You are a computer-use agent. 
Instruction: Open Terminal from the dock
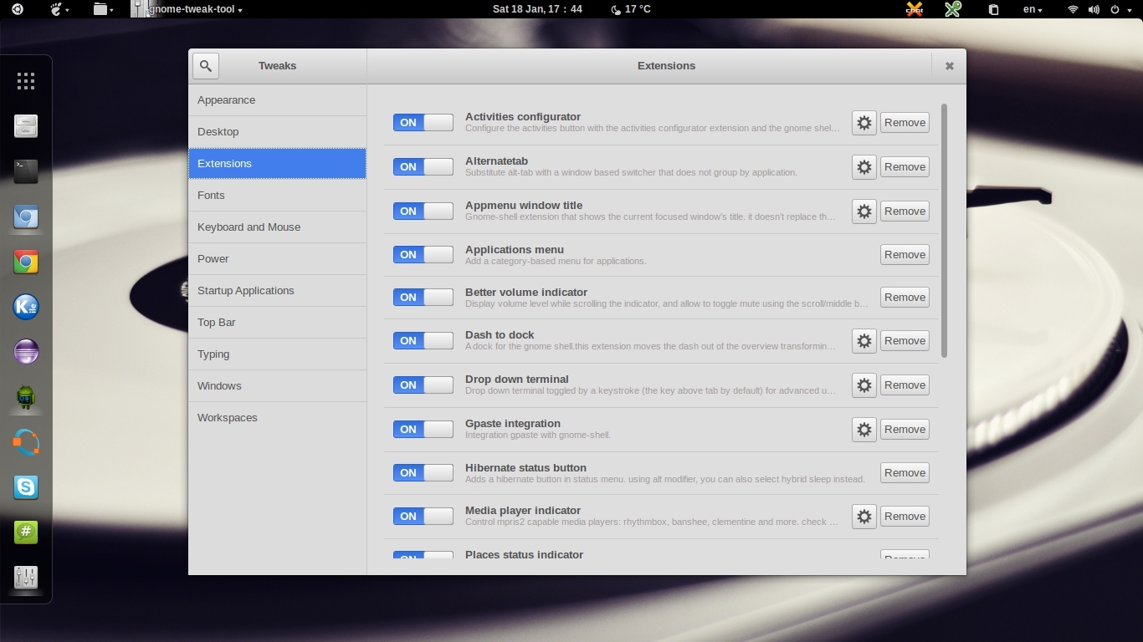coord(26,171)
